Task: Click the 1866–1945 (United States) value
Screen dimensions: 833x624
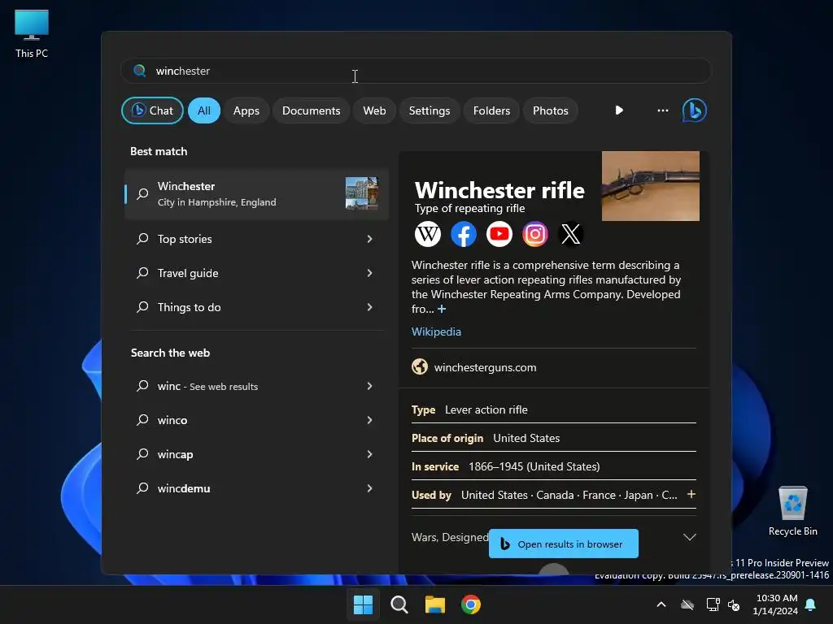Action: point(534,466)
